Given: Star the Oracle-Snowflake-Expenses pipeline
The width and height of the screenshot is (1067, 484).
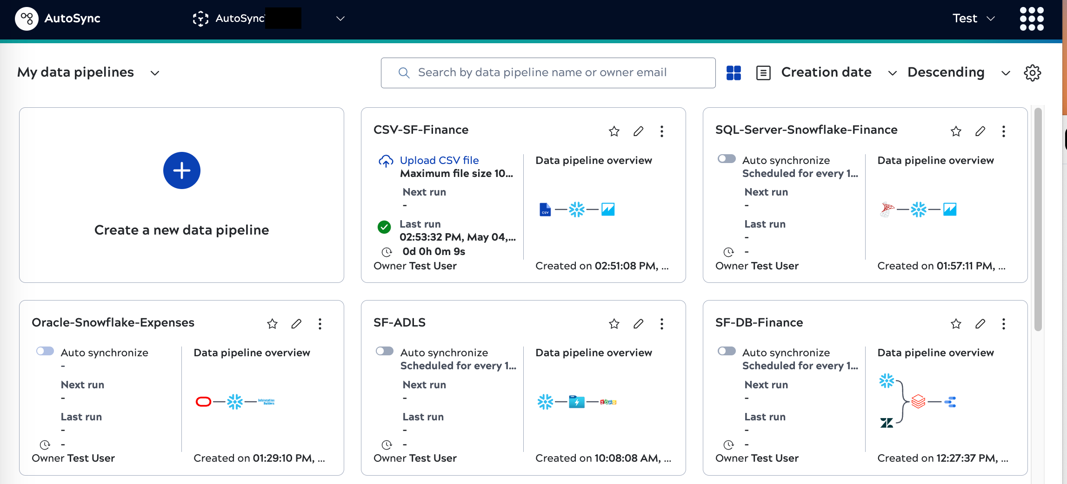Looking at the screenshot, I should click(x=272, y=324).
